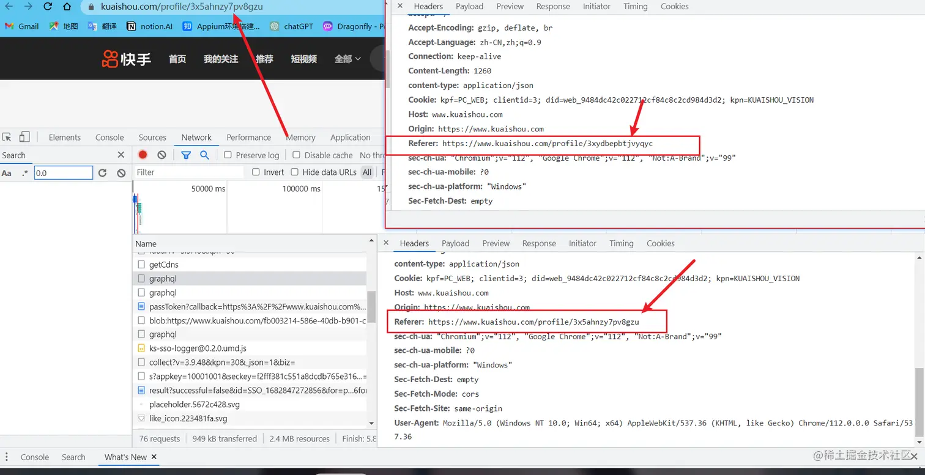Open Response tab in lower request panel
This screenshot has width=925, height=475.
click(539, 243)
